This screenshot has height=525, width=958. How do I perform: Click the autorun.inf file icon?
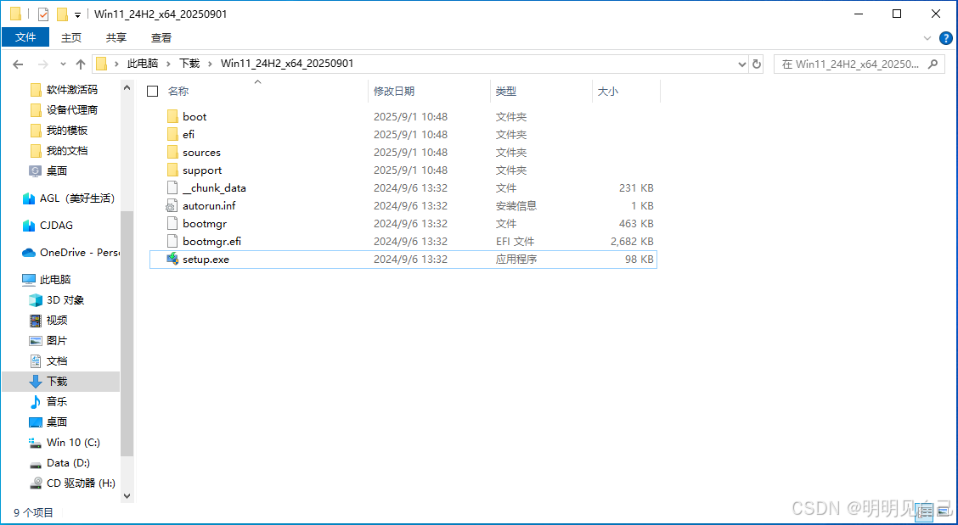pos(172,206)
